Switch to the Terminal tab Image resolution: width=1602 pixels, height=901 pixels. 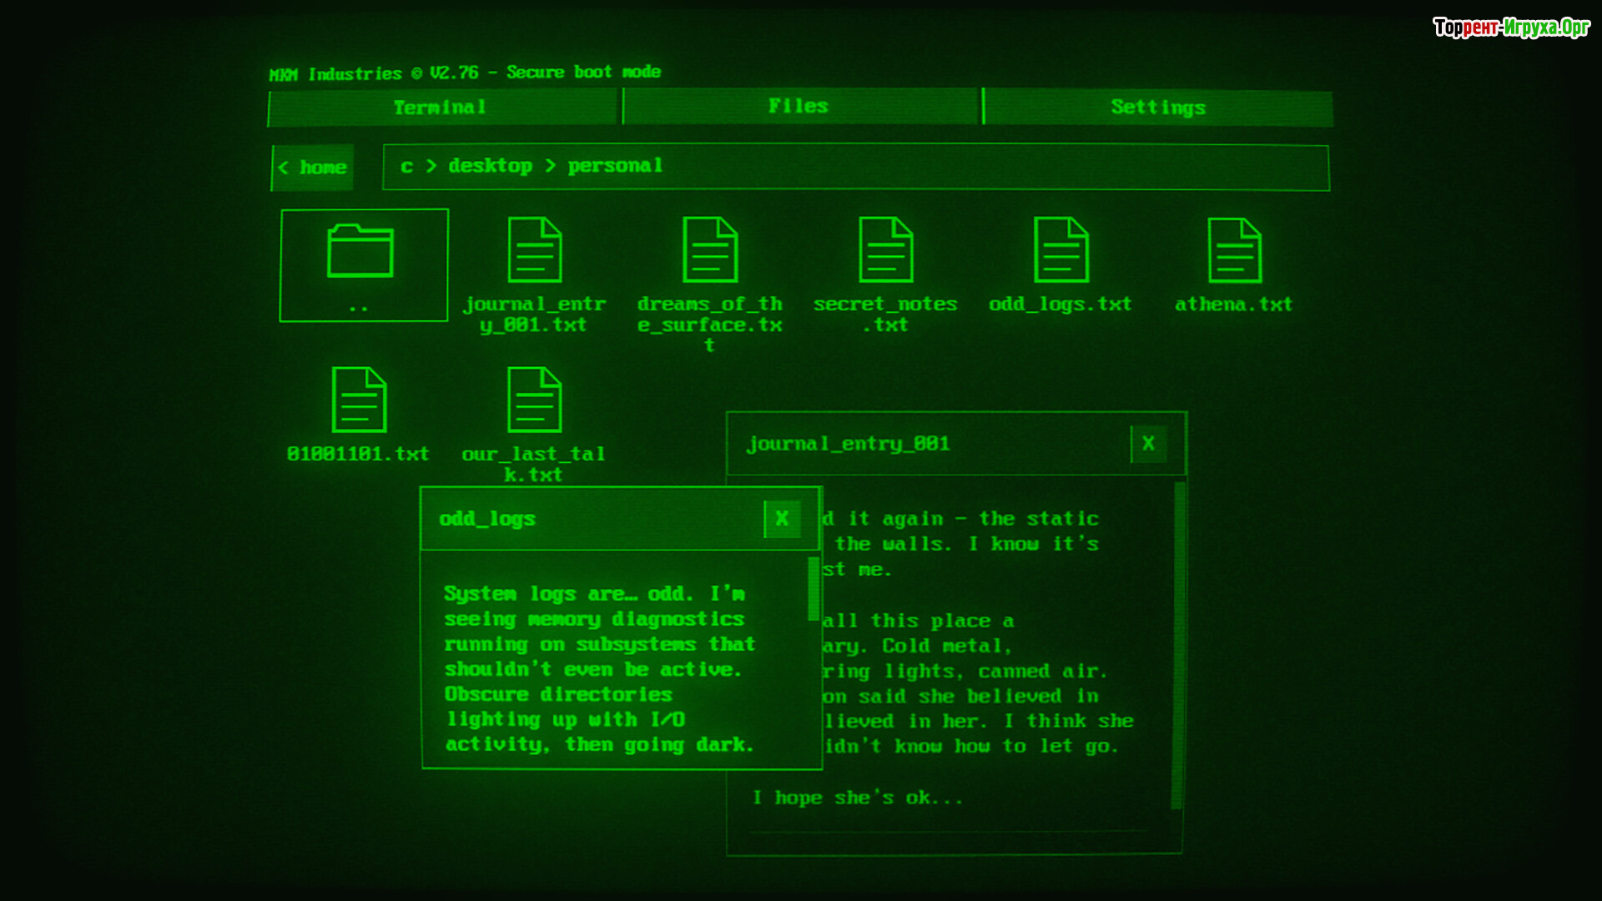(441, 108)
